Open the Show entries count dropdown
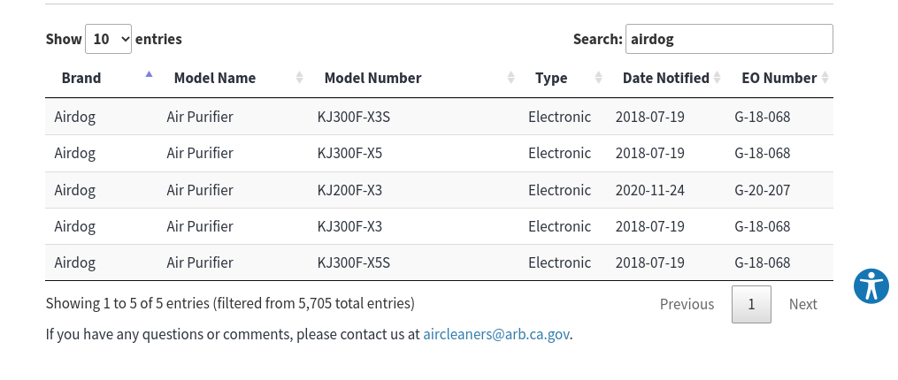 [108, 39]
